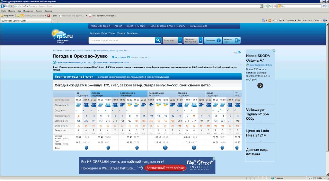Viewport: 329px width, 181px height.
Task: Click the browser Back arrow button
Action: [3, 6]
